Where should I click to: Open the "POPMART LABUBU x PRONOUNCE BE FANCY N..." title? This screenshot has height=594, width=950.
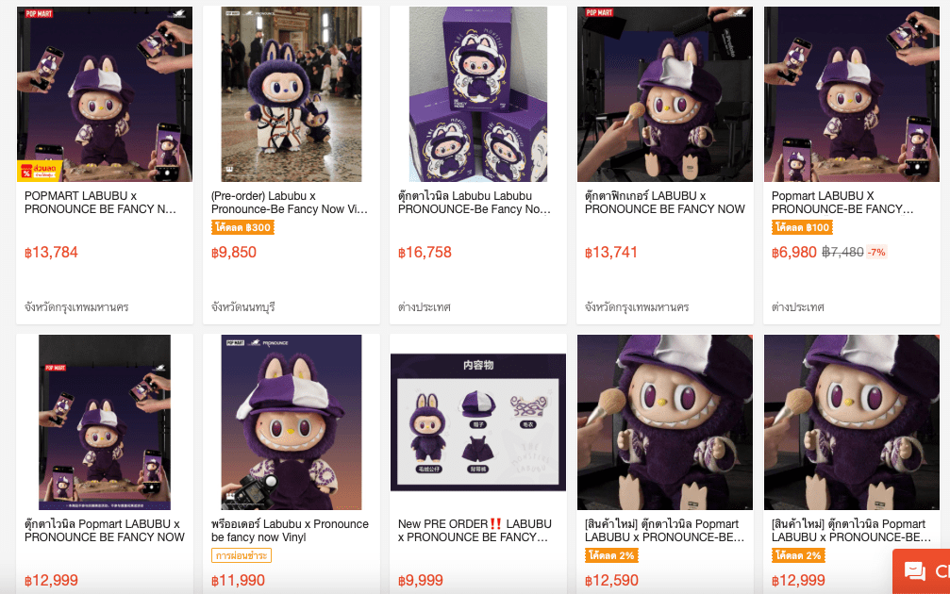(101, 203)
